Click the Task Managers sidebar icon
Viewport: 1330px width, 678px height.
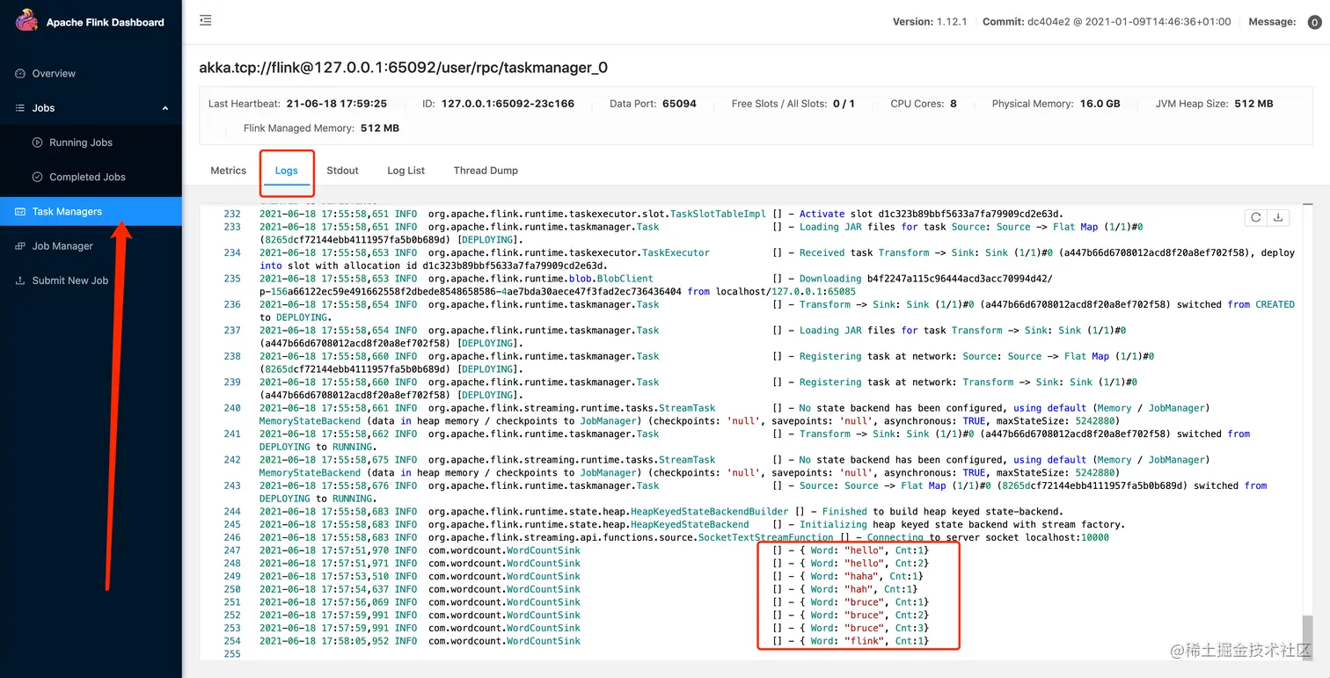click(x=20, y=212)
